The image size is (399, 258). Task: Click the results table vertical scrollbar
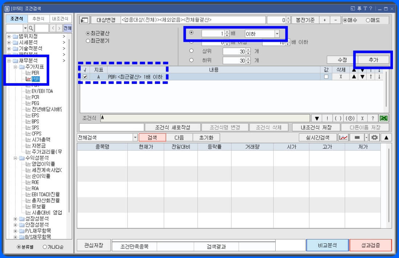click(x=389, y=186)
